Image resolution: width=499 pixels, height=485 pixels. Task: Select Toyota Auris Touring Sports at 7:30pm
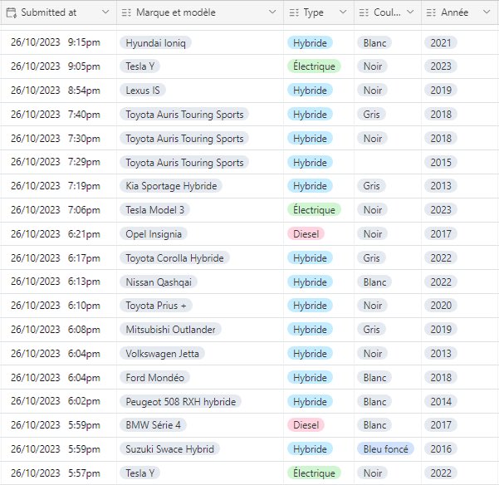[x=184, y=139]
